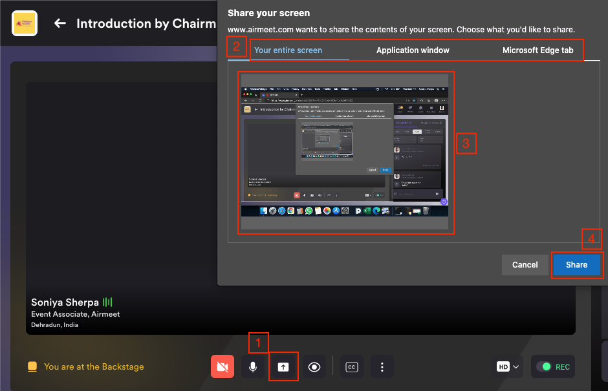The height and width of the screenshot is (391, 608).
Task: Turn on the camera using the red camera icon
Action: pos(223,366)
